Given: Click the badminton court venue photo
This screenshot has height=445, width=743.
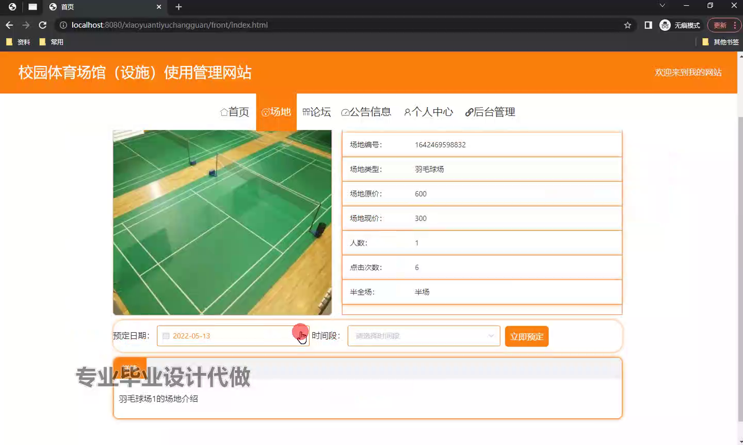Looking at the screenshot, I should 222,222.
